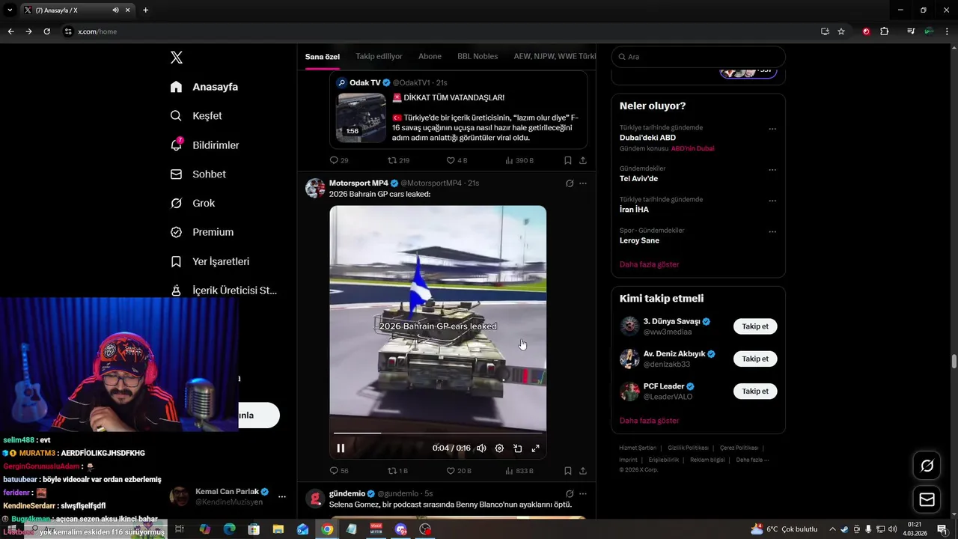The height and width of the screenshot is (539, 958).
Task: Expand the video to fullscreen
Action: click(535, 448)
